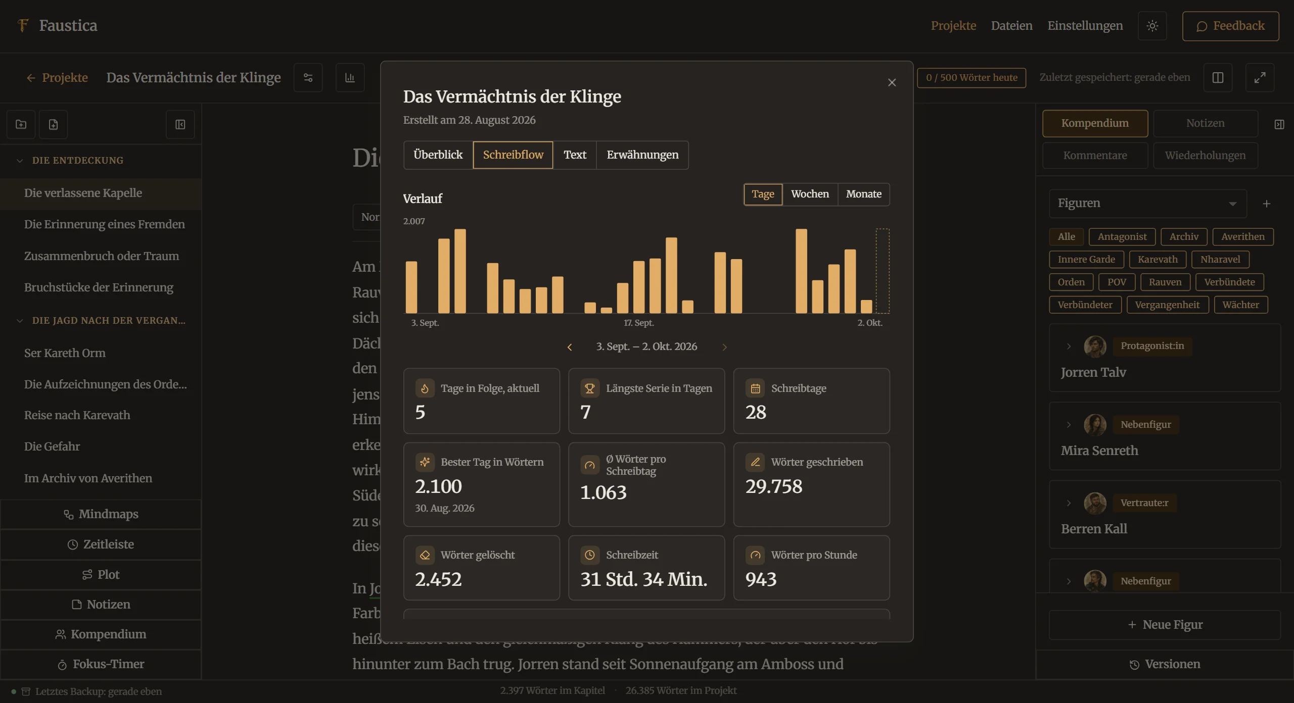Add a new entry with plus icon beside Figuren
Screen dimensions: 1294x703
tap(1266, 204)
